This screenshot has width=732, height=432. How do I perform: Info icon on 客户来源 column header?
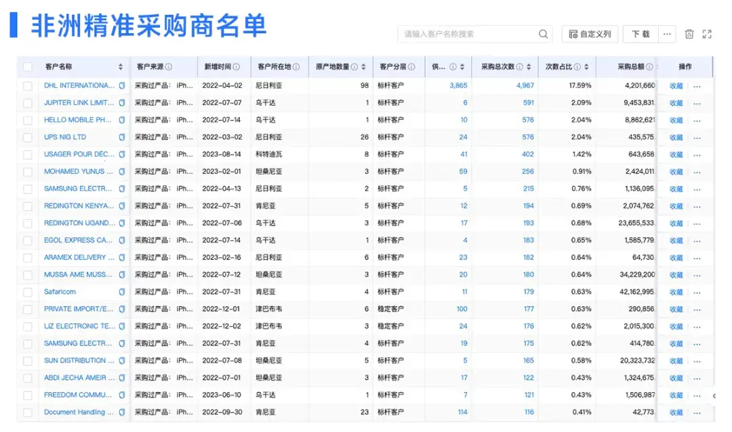169,67
